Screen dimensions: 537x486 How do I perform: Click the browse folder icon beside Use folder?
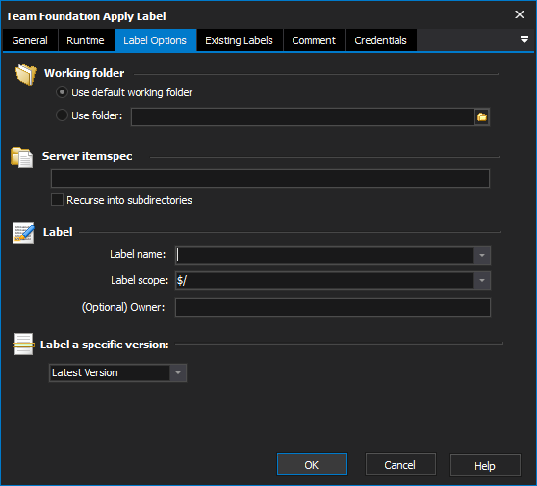tap(482, 117)
